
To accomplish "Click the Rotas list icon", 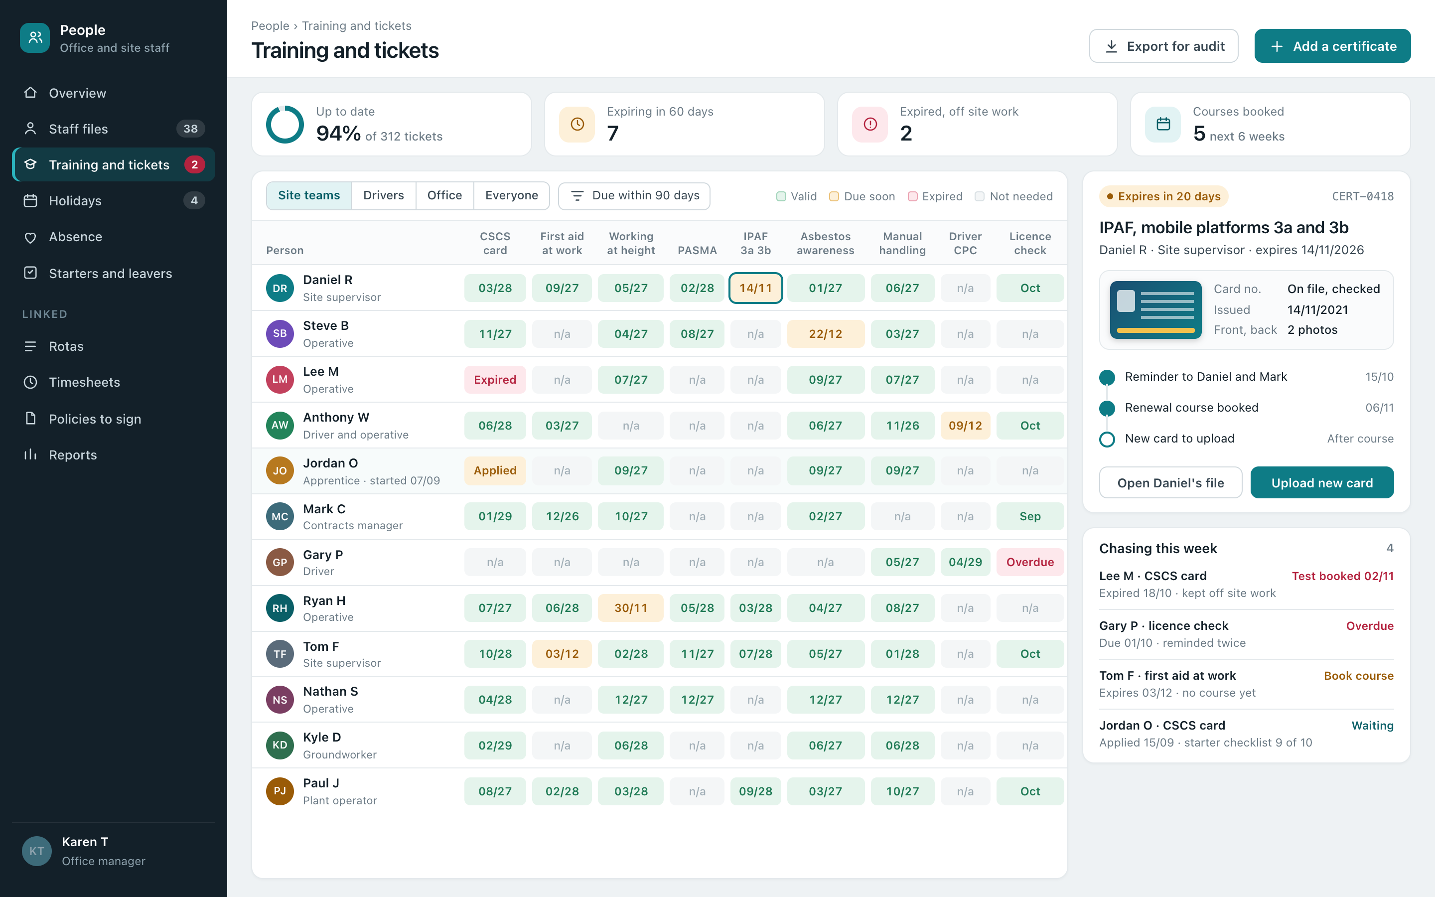I will tap(30, 346).
